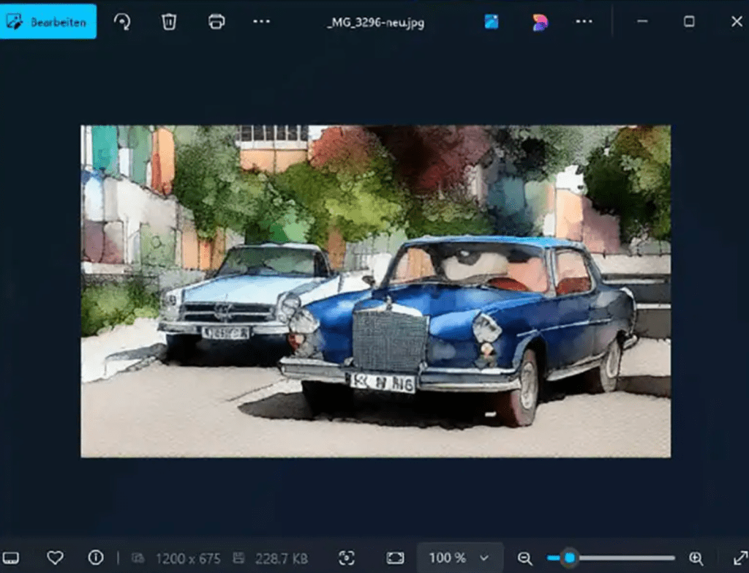
Task: Launch the colorful Designer app icon
Action: [x=540, y=22]
